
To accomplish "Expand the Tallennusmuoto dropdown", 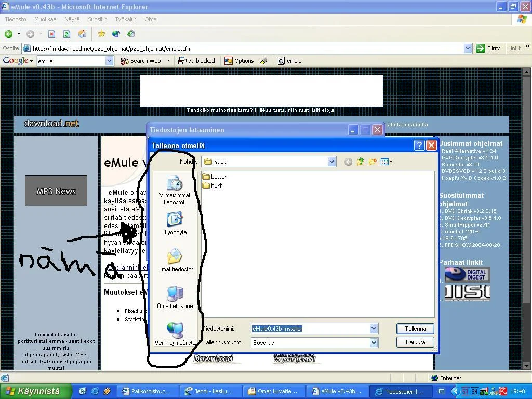I will click(x=373, y=343).
